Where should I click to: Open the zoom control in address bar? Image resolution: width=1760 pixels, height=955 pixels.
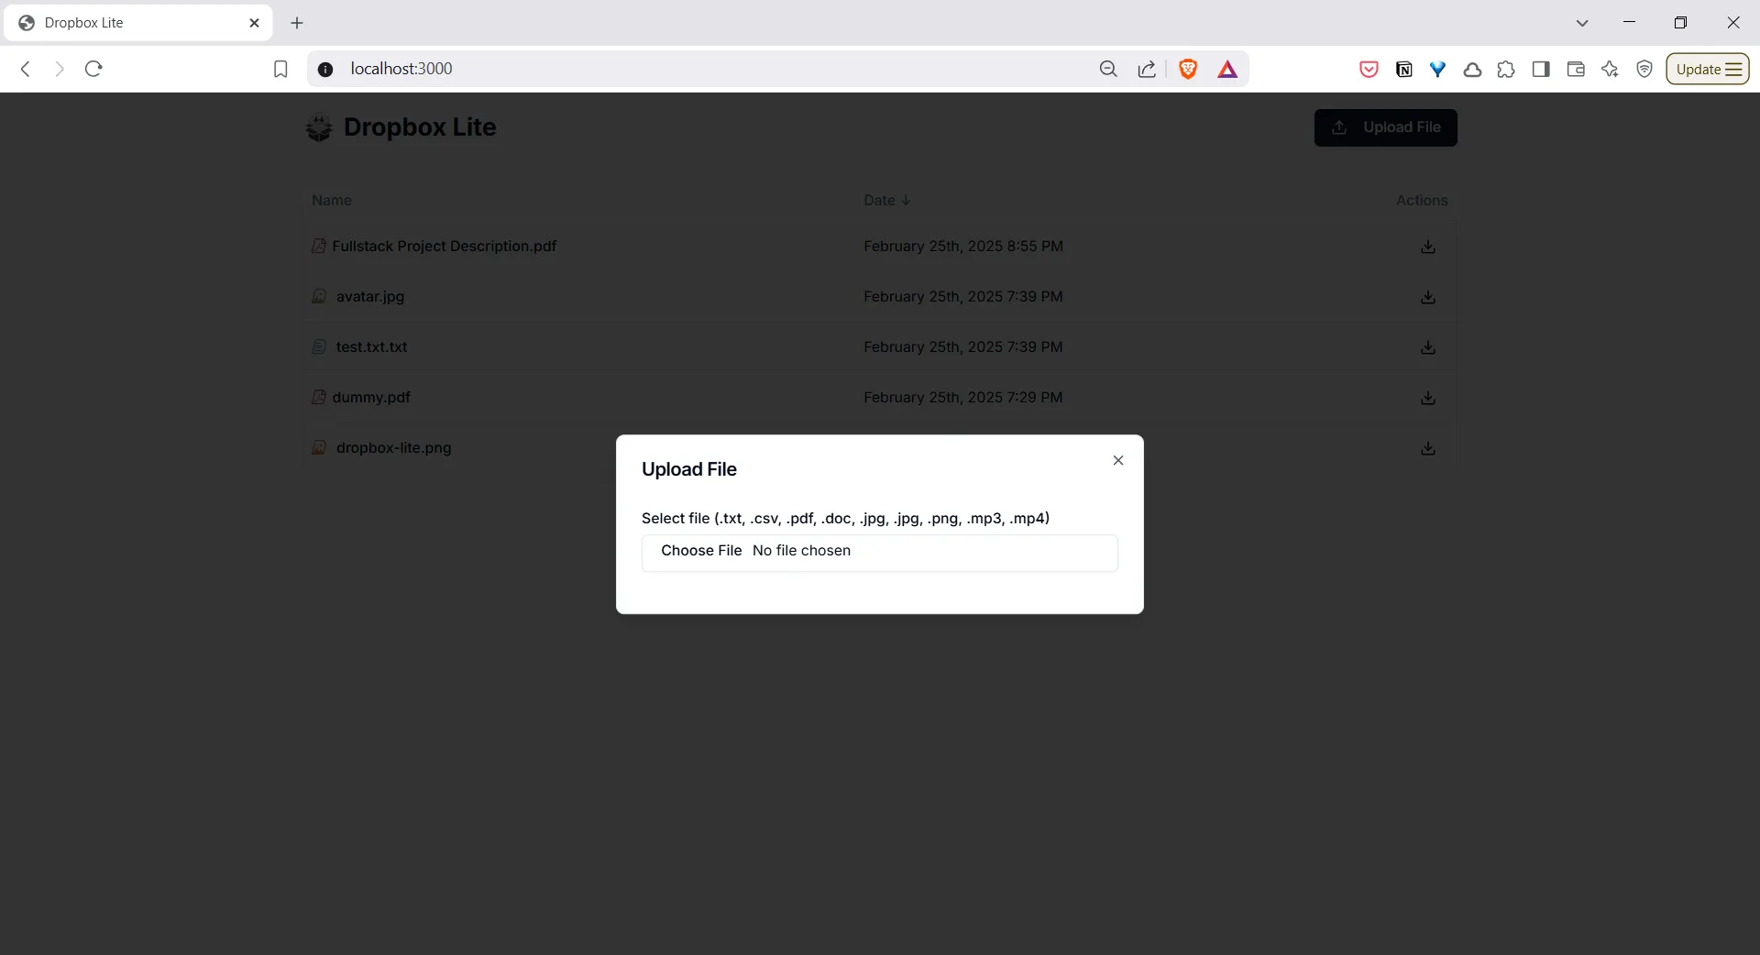click(1108, 69)
